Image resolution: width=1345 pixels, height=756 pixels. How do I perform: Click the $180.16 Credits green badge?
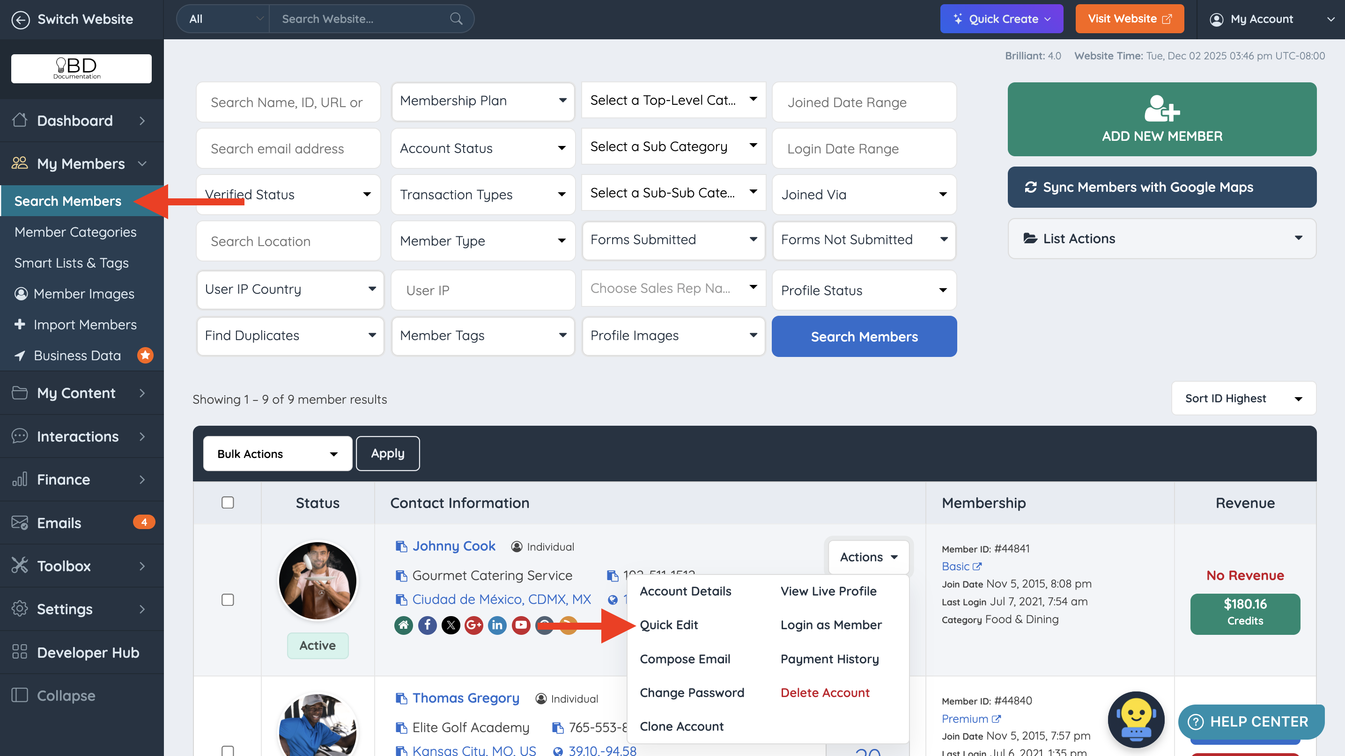pos(1245,614)
